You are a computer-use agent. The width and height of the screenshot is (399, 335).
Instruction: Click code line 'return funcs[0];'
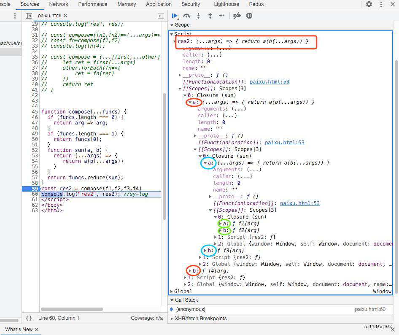(78, 139)
